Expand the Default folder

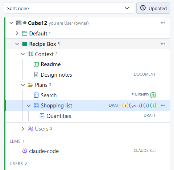17,33
